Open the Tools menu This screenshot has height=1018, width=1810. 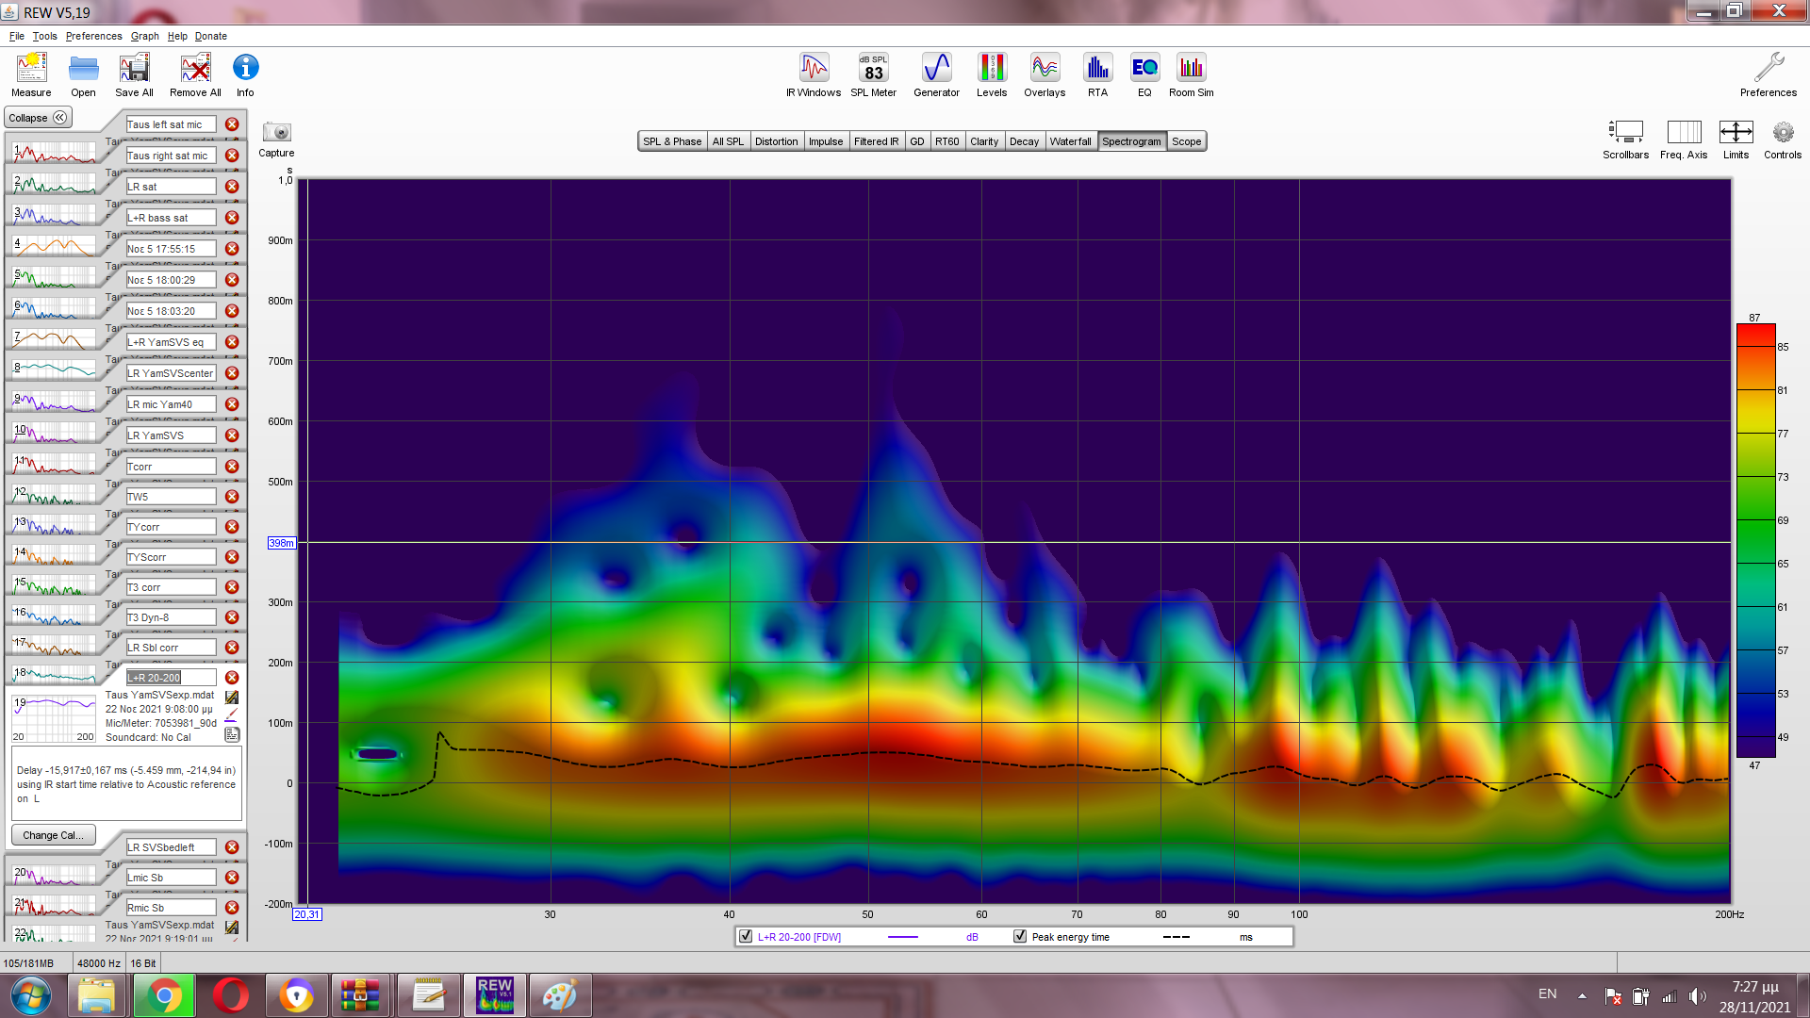pyautogui.click(x=44, y=36)
